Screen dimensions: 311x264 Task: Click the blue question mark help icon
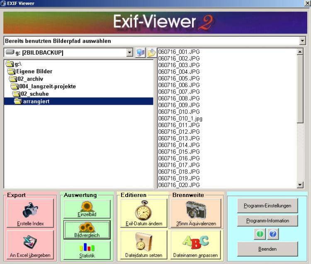coord(273,235)
